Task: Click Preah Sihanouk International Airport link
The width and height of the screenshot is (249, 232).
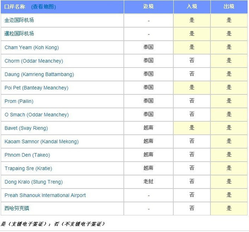Action: coord(45,195)
